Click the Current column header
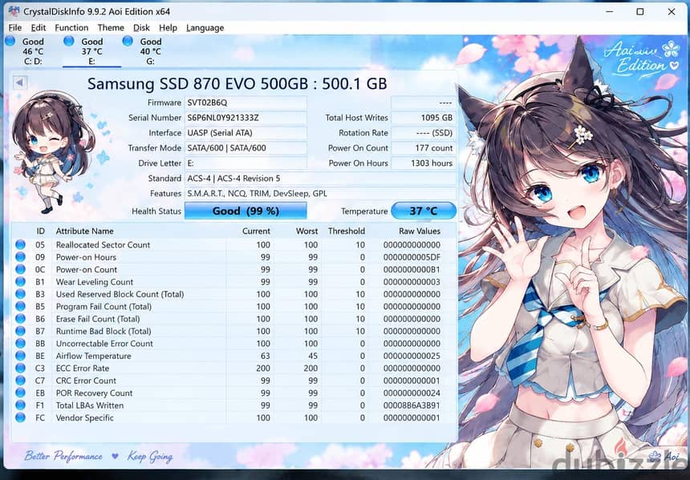 (256, 232)
